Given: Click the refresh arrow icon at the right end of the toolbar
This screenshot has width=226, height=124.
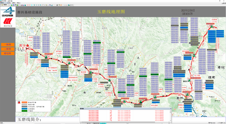Looking at the screenshot, I should (73, 5).
